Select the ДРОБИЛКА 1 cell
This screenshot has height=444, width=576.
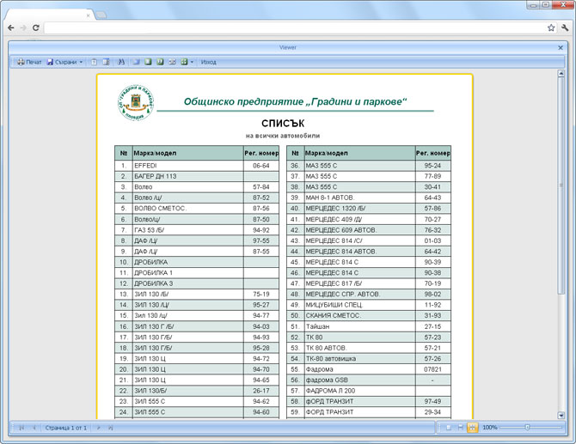tap(188, 272)
